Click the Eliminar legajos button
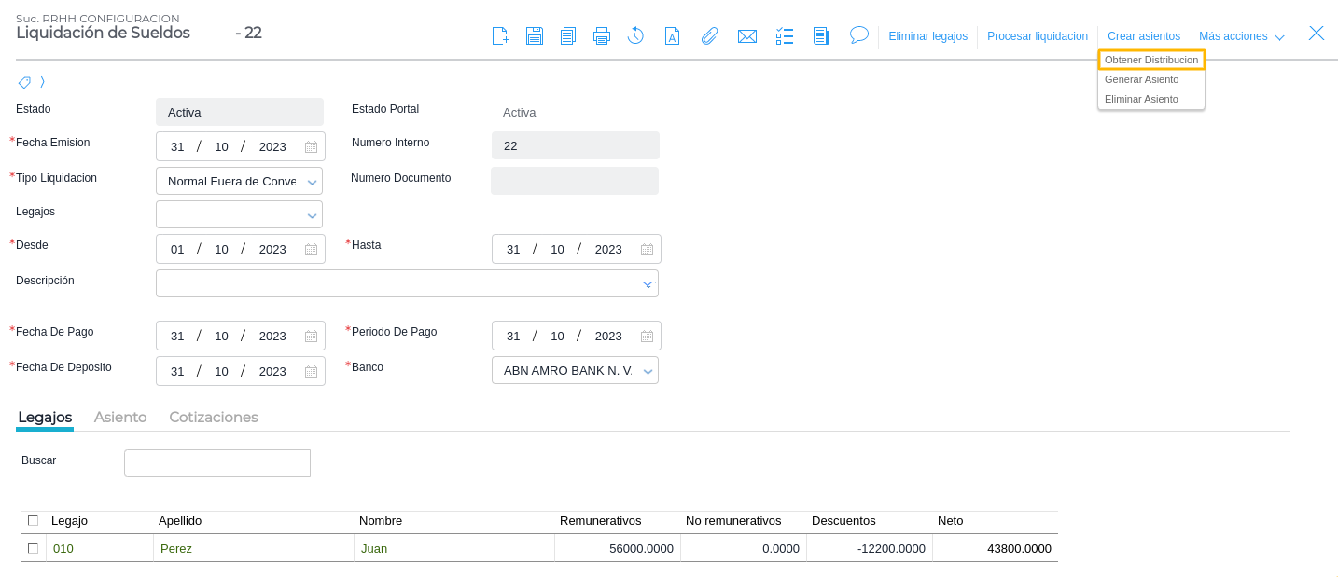The image size is (1338, 577). point(927,36)
